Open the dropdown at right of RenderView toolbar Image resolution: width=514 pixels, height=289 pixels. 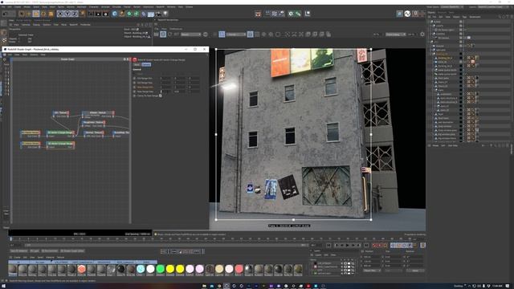[x=395, y=34]
